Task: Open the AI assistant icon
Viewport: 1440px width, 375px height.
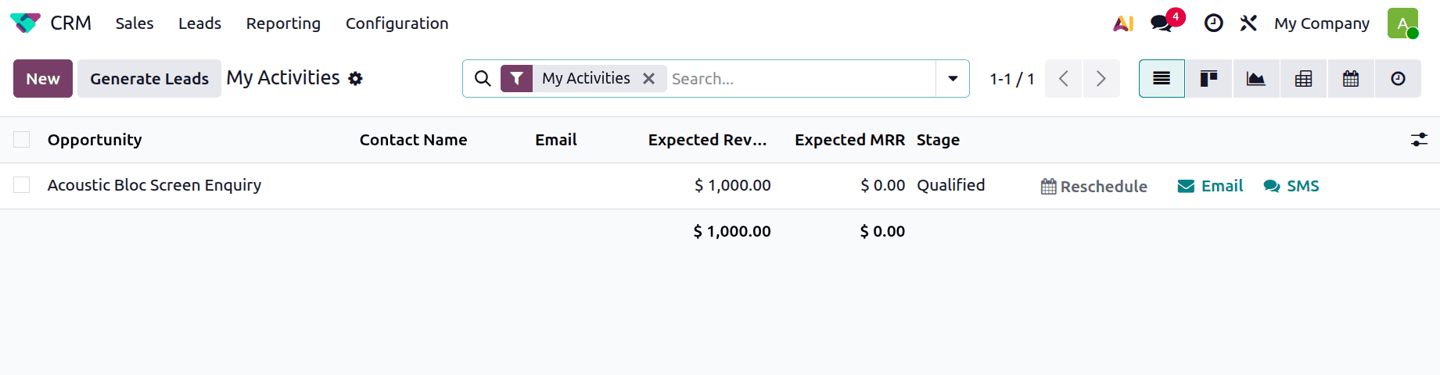Action: tap(1123, 23)
